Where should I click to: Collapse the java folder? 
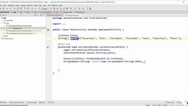pyautogui.click(x=2, y=23)
